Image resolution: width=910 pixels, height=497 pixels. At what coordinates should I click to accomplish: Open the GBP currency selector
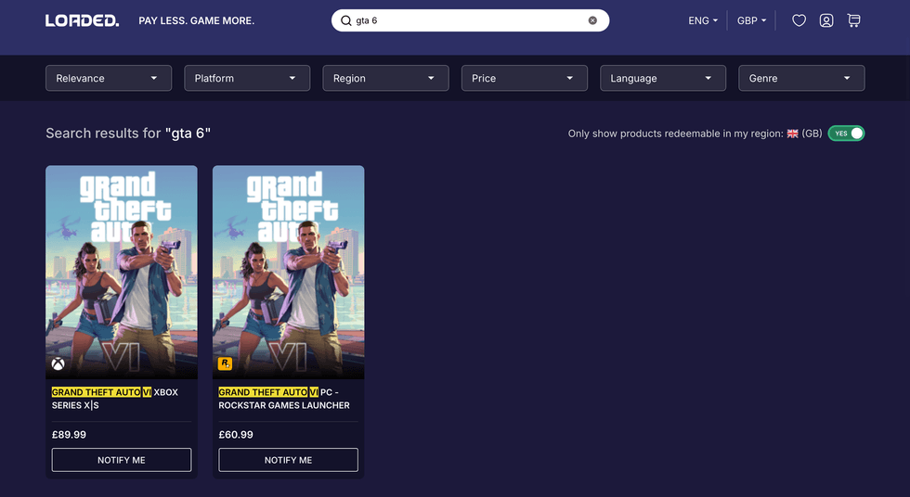click(751, 20)
